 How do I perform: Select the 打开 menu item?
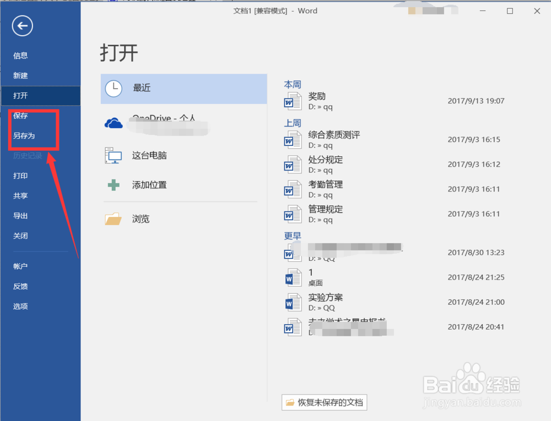point(40,95)
